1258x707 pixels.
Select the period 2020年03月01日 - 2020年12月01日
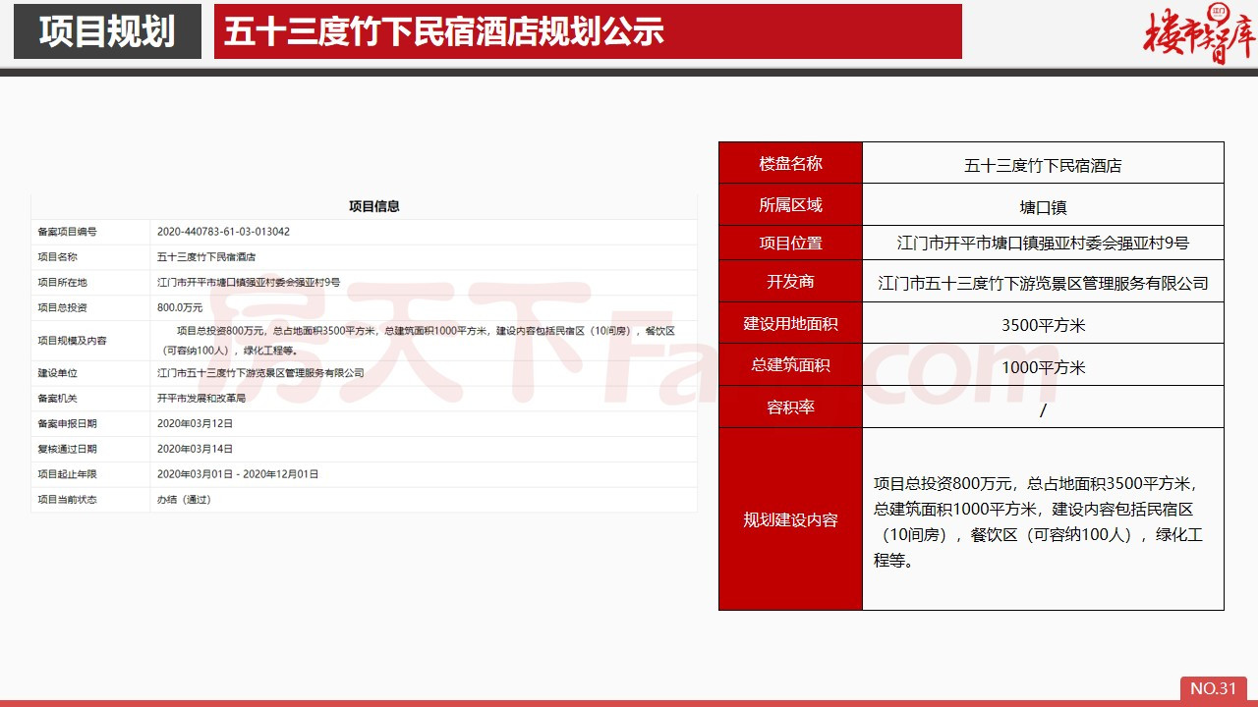tap(238, 474)
